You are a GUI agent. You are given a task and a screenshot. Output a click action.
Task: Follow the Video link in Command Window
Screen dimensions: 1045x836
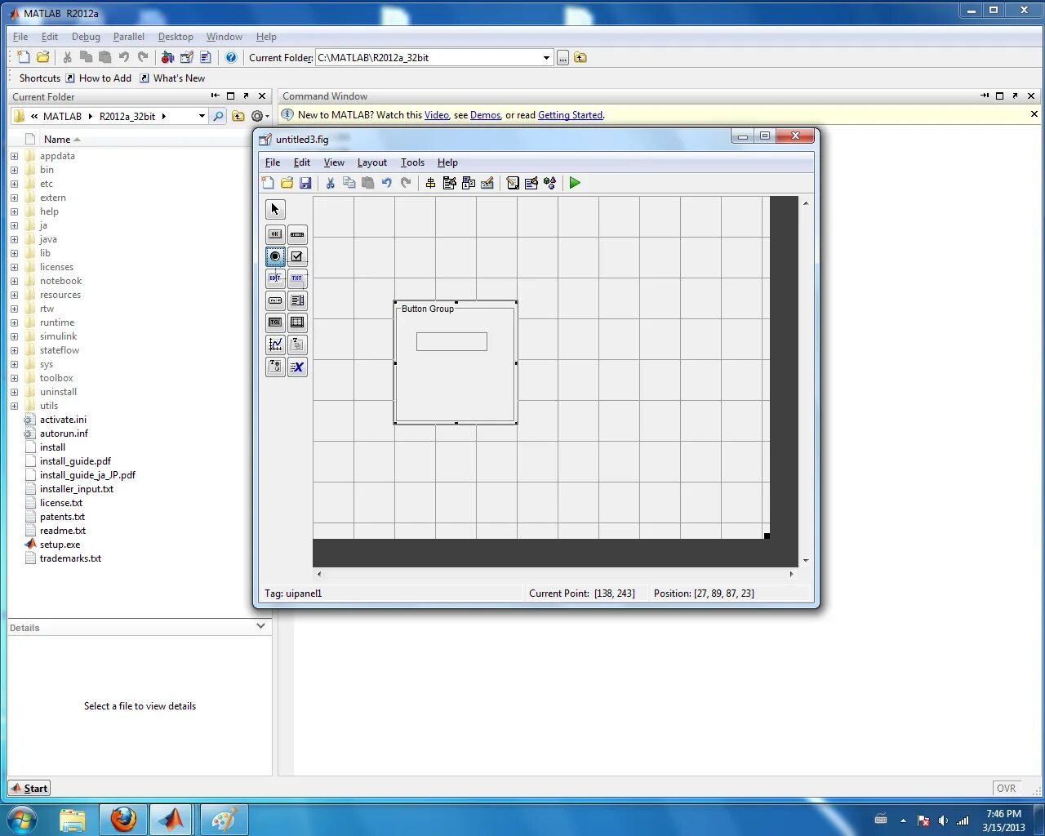click(x=437, y=115)
